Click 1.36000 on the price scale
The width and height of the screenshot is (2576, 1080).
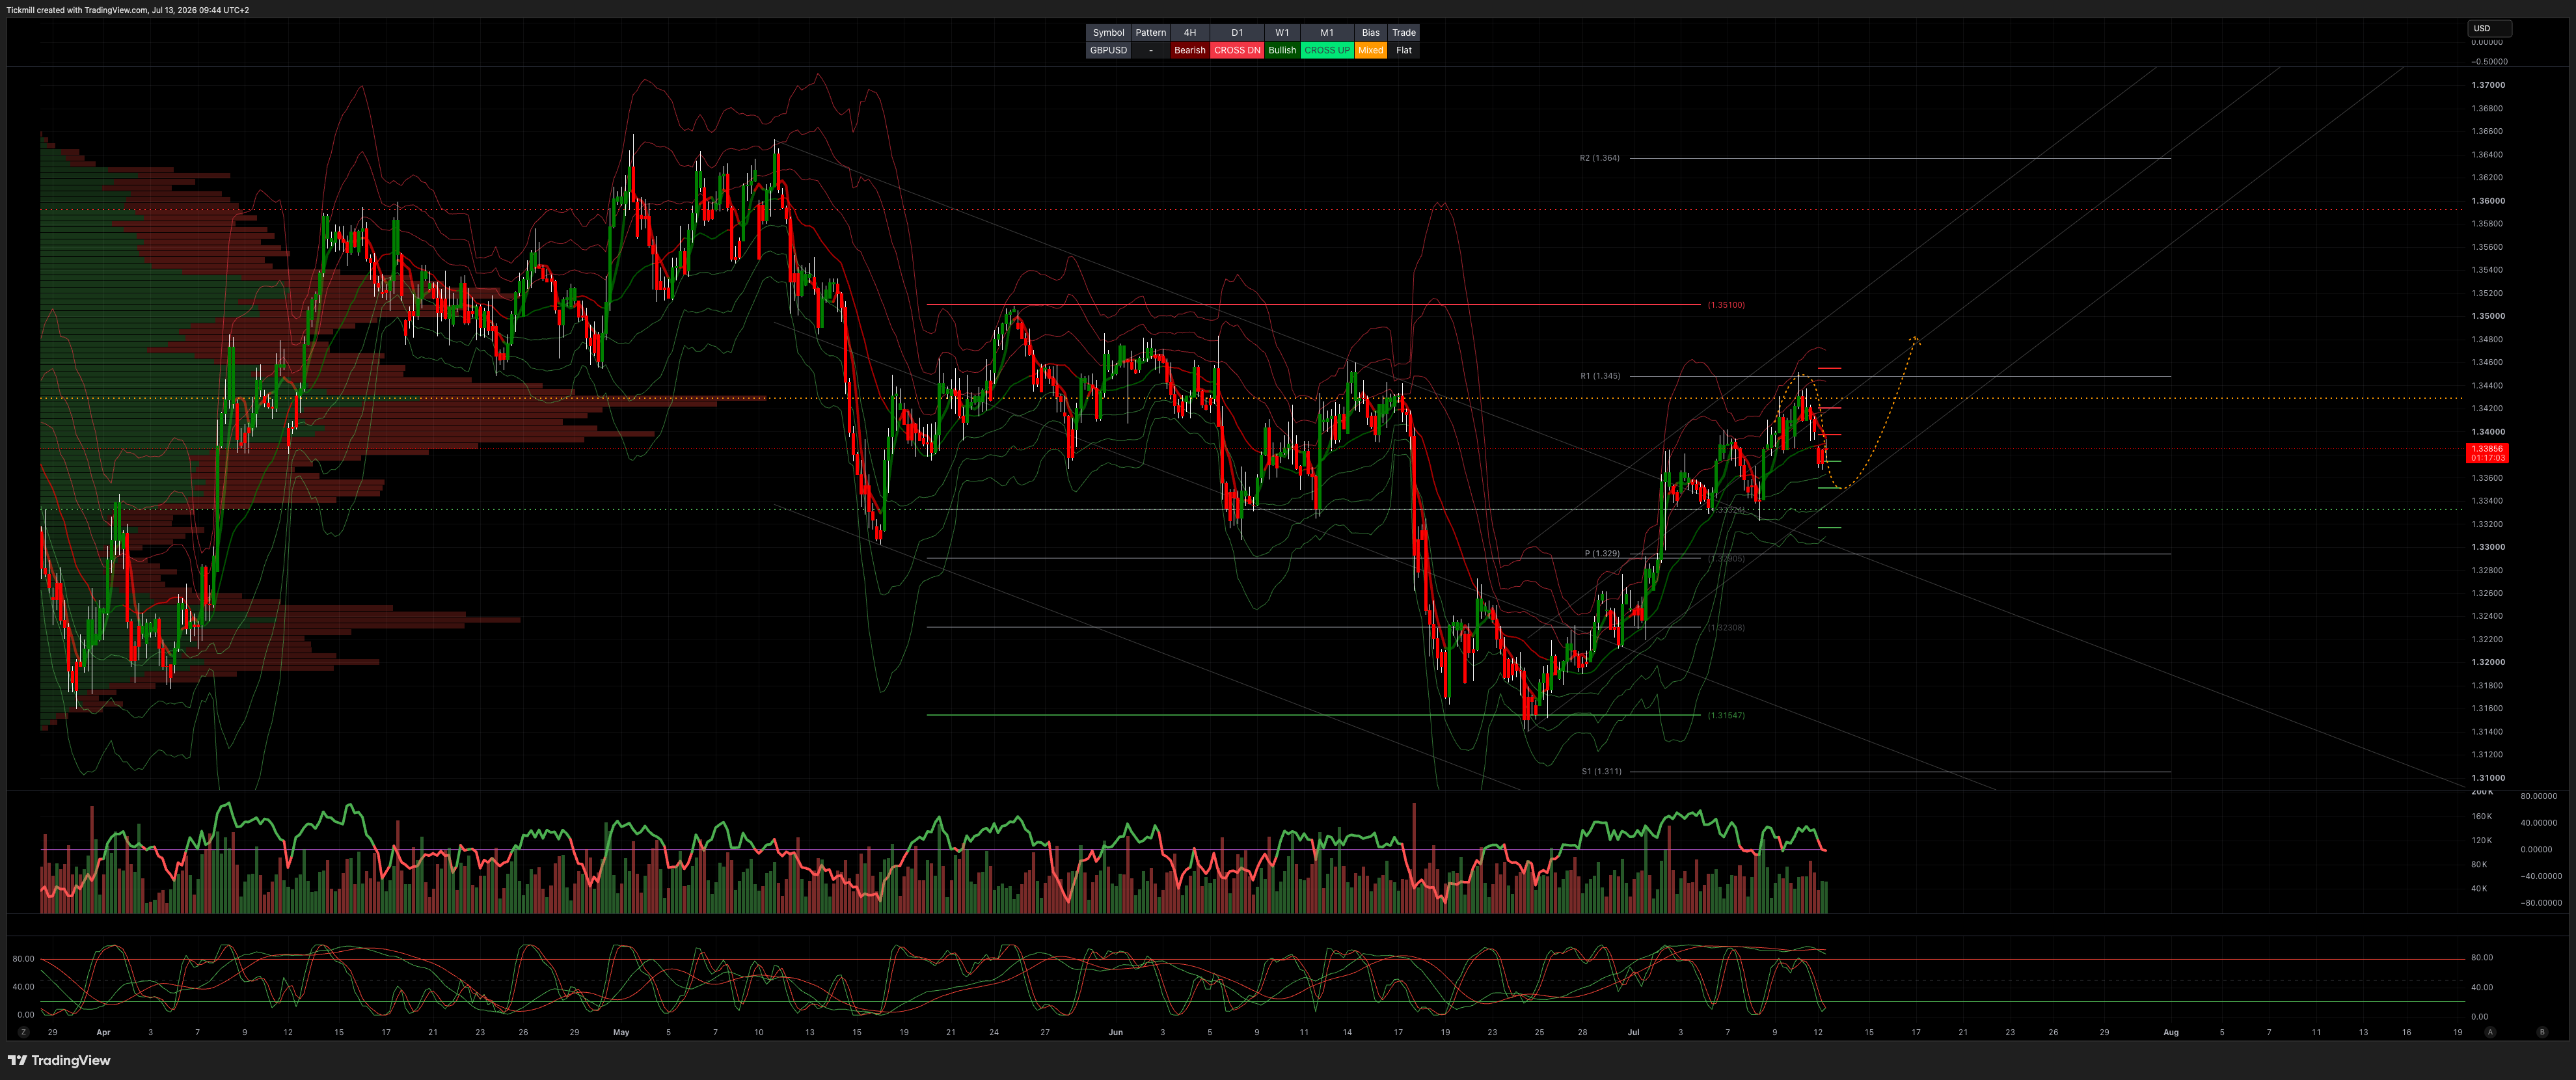[x=2488, y=200]
